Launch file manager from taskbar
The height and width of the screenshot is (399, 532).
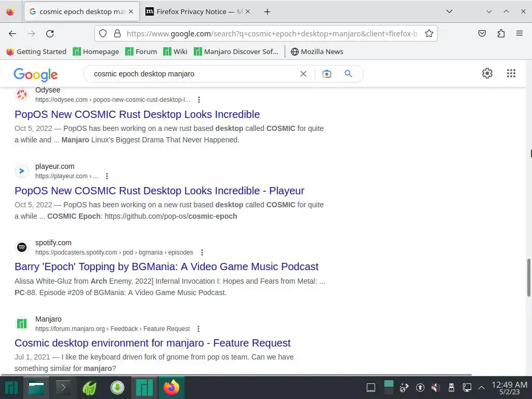36,388
